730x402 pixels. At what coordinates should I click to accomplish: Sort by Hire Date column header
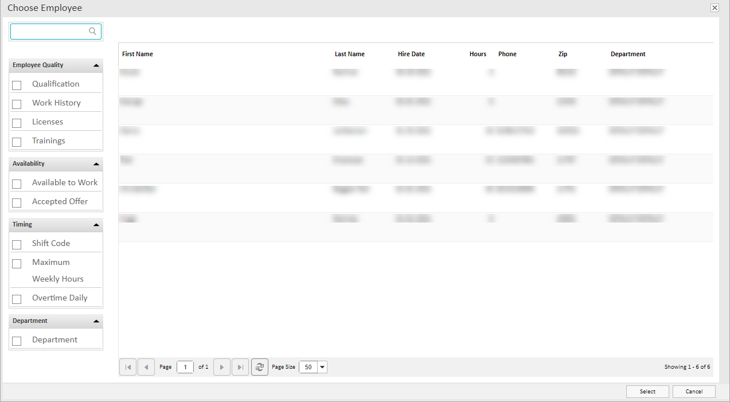[x=411, y=54]
